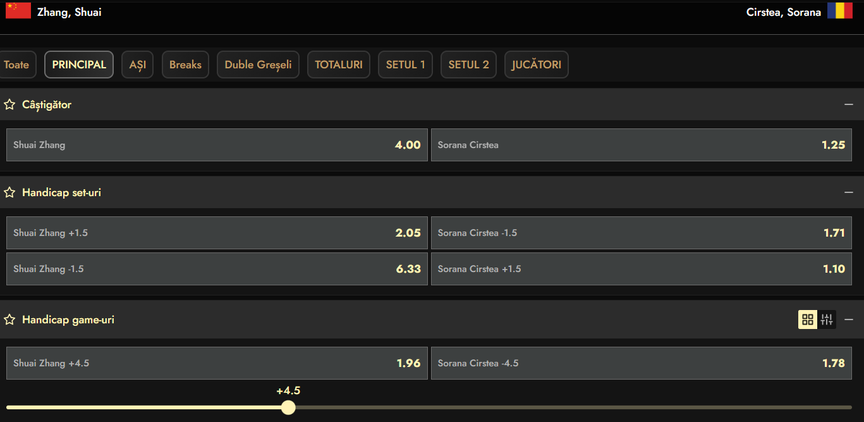Select Shuai Zhang -1.5 sets odds 6.33

[217, 269]
